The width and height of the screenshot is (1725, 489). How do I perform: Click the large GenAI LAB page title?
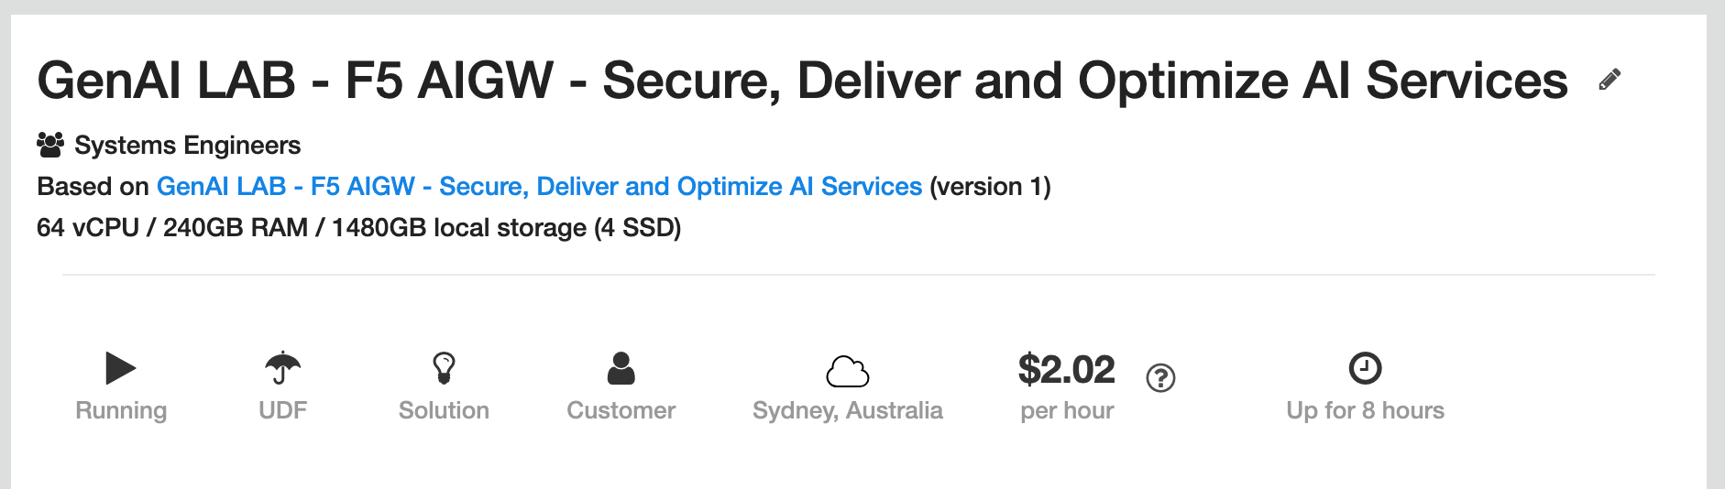[x=802, y=81]
